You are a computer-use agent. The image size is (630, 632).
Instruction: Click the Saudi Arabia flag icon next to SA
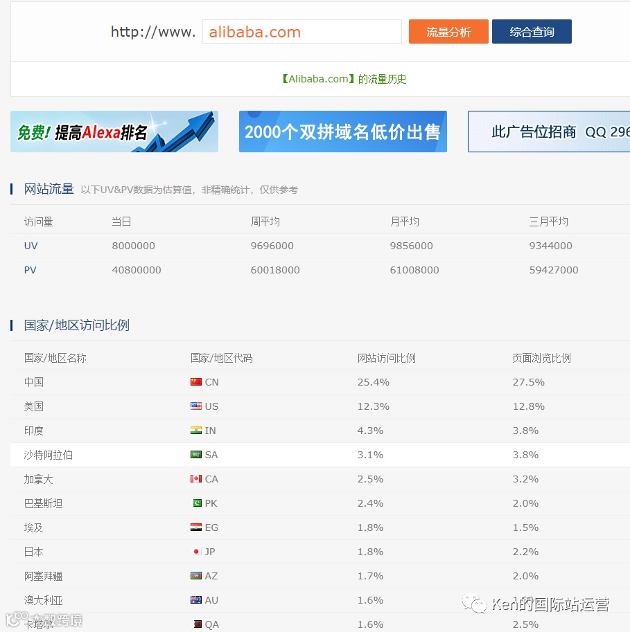pos(195,454)
